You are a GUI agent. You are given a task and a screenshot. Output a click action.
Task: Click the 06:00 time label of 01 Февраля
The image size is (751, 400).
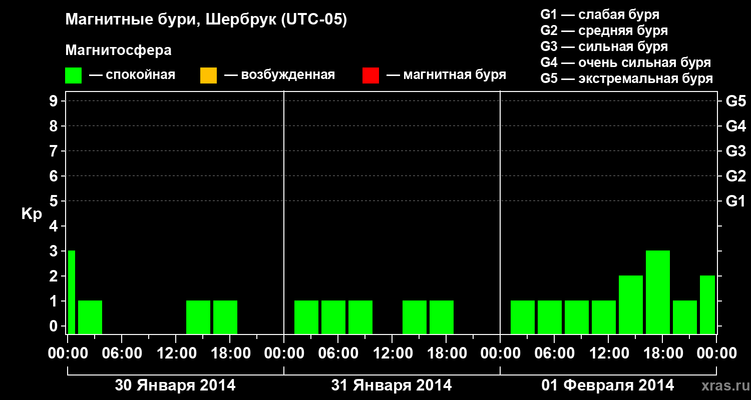tap(554, 353)
